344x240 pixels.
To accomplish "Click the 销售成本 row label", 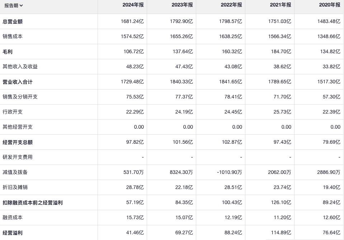I will coord(13,37).
